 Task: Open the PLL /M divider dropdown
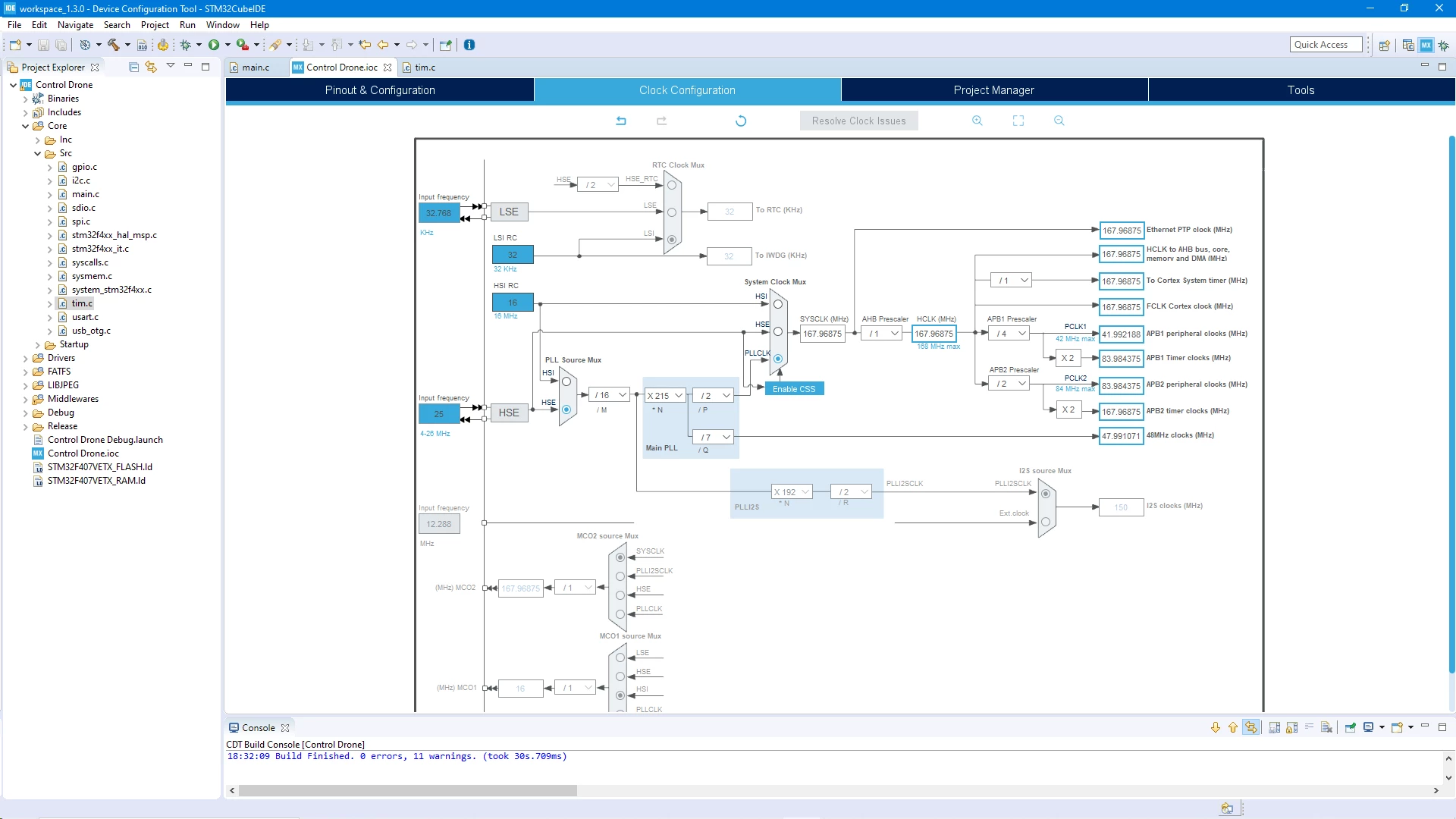pyautogui.click(x=610, y=395)
